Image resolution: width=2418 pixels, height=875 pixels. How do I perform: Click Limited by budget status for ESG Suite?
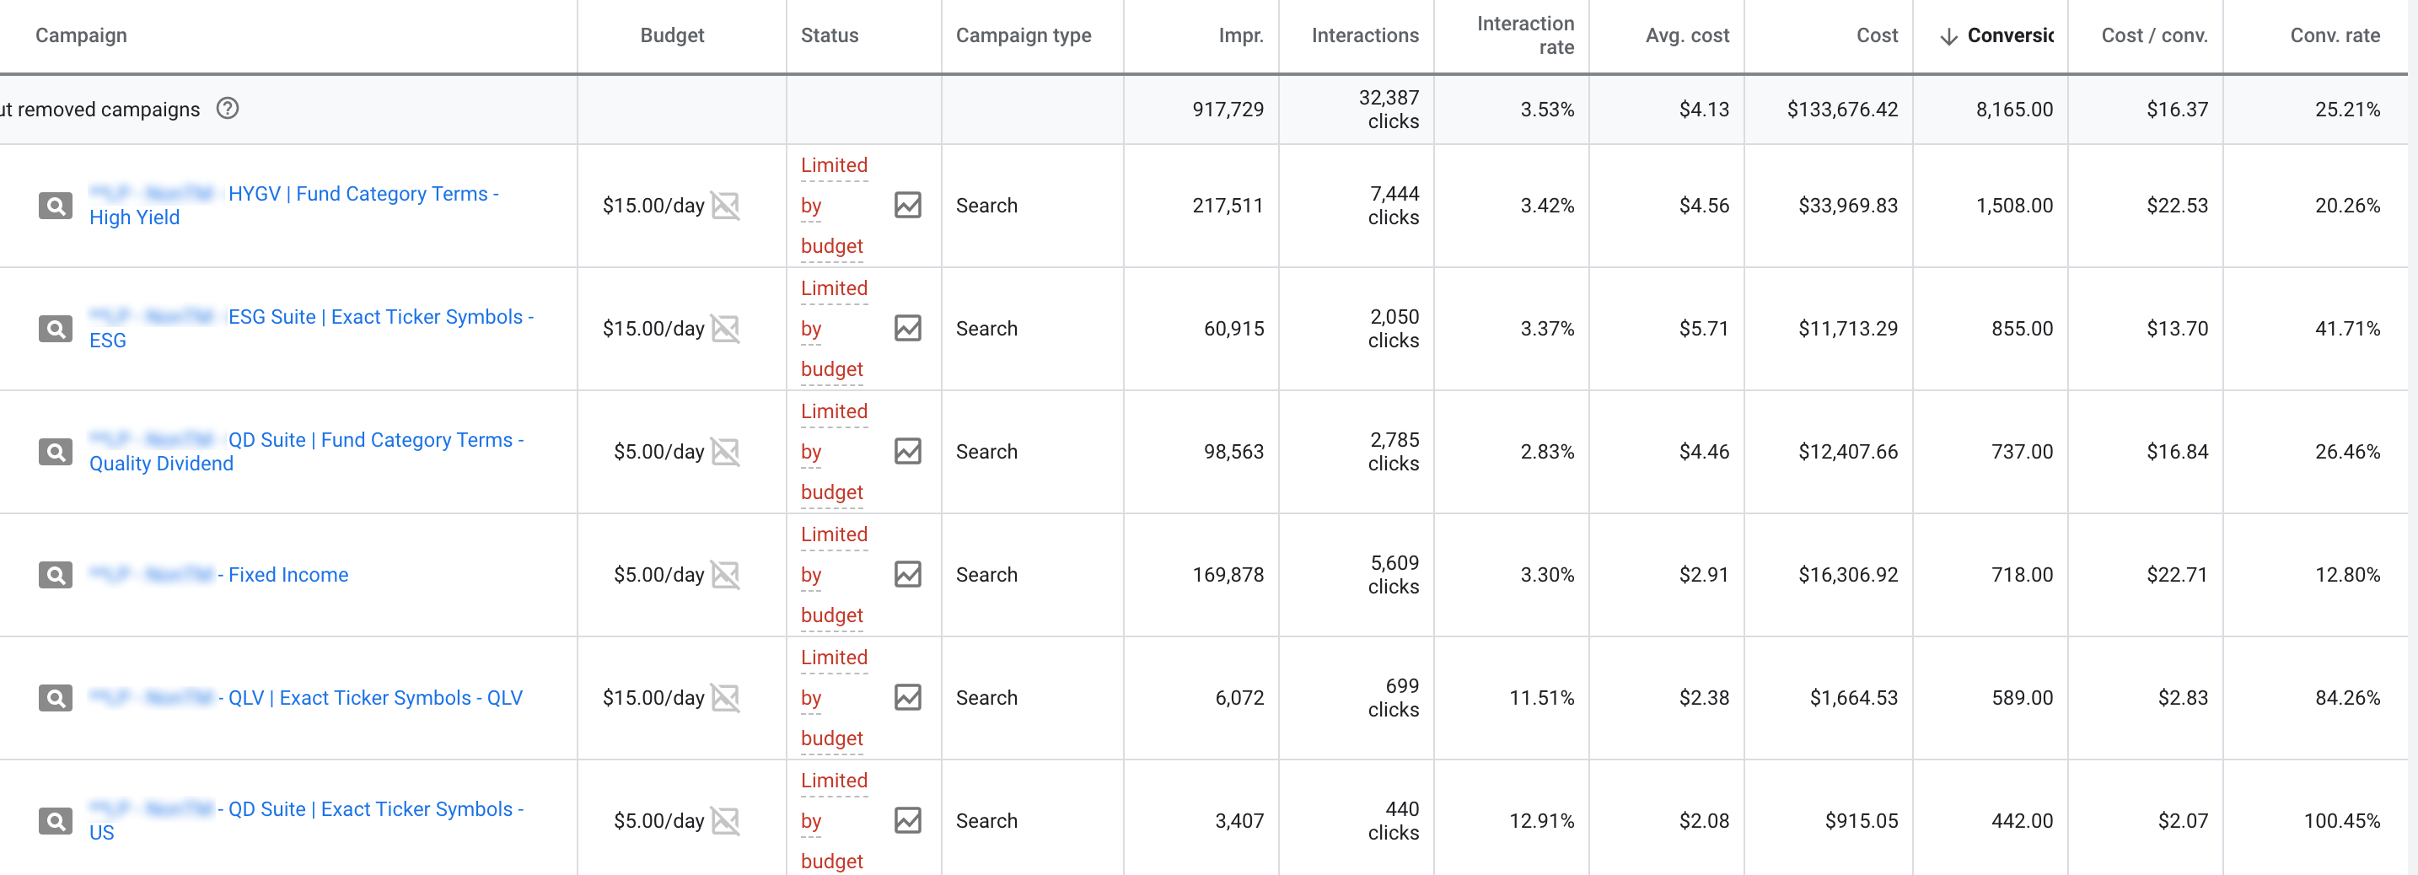833,329
